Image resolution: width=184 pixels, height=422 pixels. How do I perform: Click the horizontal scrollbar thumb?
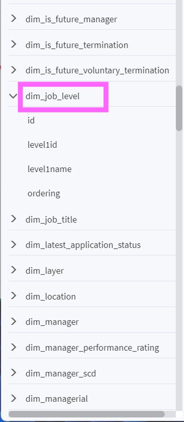click(86, 414)
